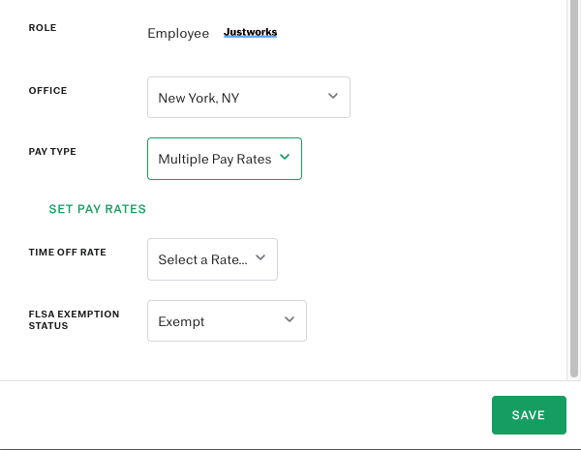The width and height of the screenshot is (581, 450).
Task: Click the Employee role text
Action: (x=178, y=33)
